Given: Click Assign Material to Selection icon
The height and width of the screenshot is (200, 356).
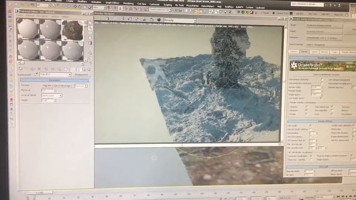Looking at the screenshot, I should pyautogui.click(x=32, y=69).
